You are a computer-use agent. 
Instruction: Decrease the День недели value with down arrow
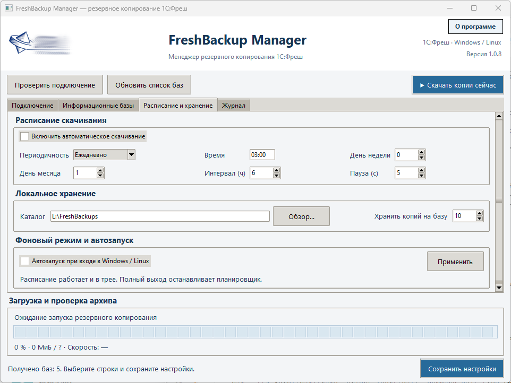click(x=421, y=158)
